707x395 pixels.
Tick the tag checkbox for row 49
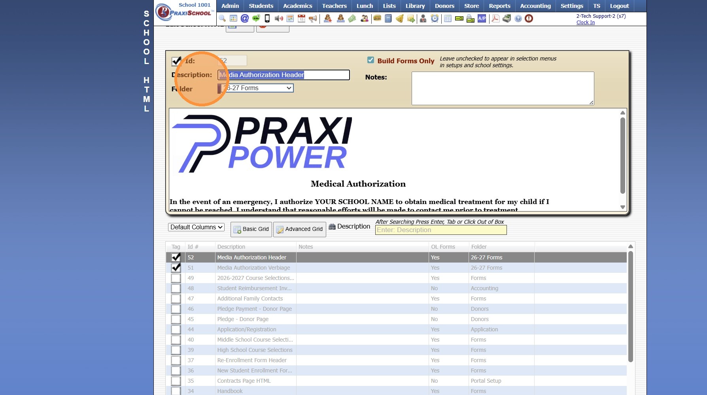pos(176,278)
